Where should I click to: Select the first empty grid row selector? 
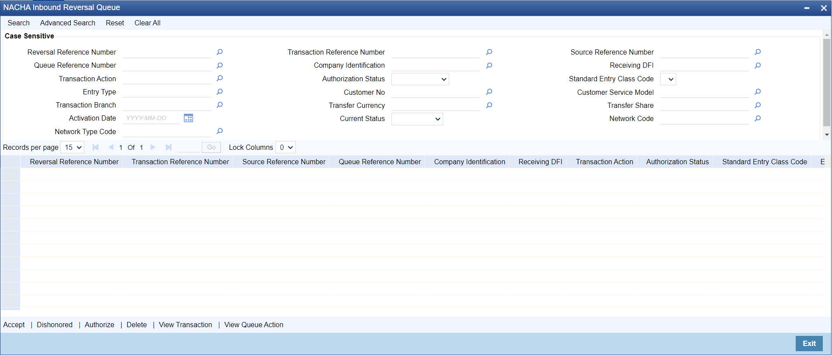[10, 174]
